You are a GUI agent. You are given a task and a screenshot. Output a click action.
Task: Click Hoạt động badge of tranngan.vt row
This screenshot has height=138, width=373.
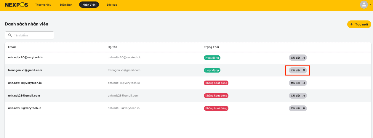(212, 70)
